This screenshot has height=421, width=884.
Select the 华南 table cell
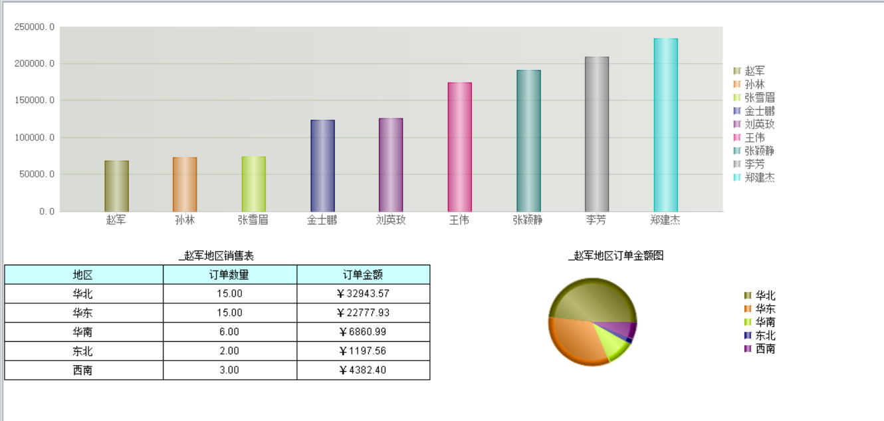84,332
